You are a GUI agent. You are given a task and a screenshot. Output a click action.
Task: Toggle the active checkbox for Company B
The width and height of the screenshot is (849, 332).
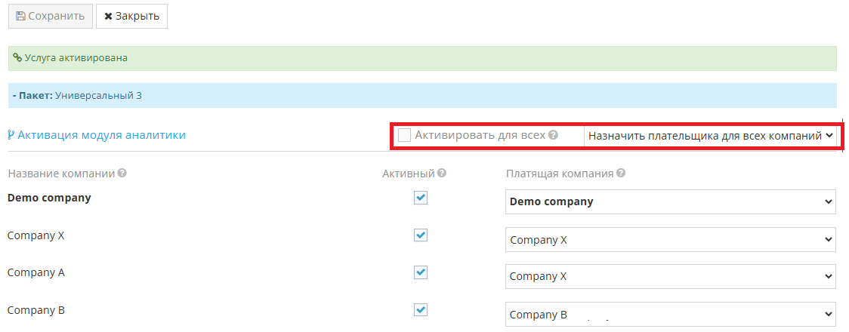pos(421,309)
